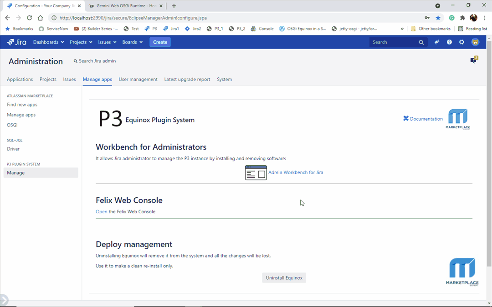Open the Driver link under SQL+JQL
This screenshot has width=492, height=307.
13,149
